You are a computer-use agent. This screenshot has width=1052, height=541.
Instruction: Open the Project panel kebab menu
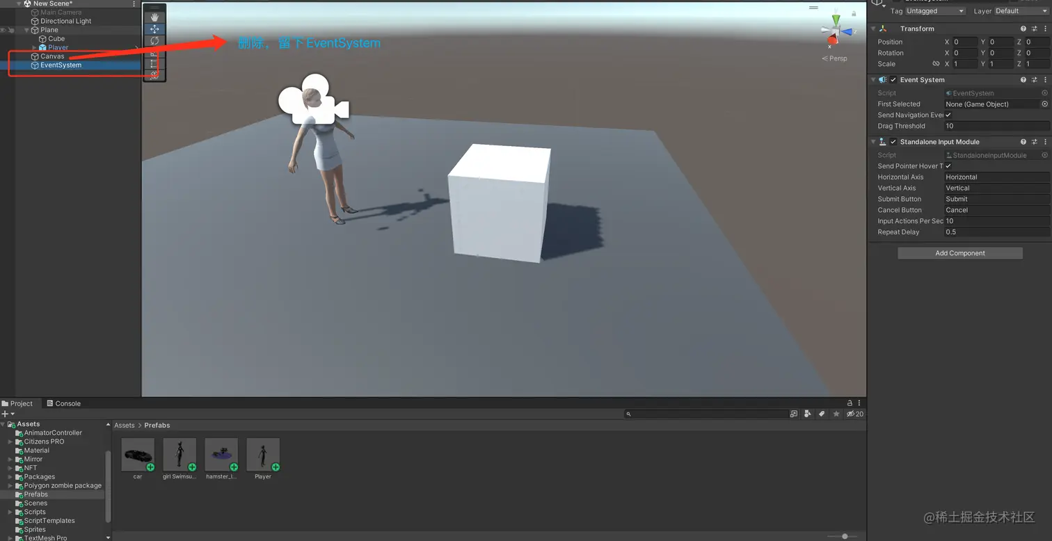point(860,403)
